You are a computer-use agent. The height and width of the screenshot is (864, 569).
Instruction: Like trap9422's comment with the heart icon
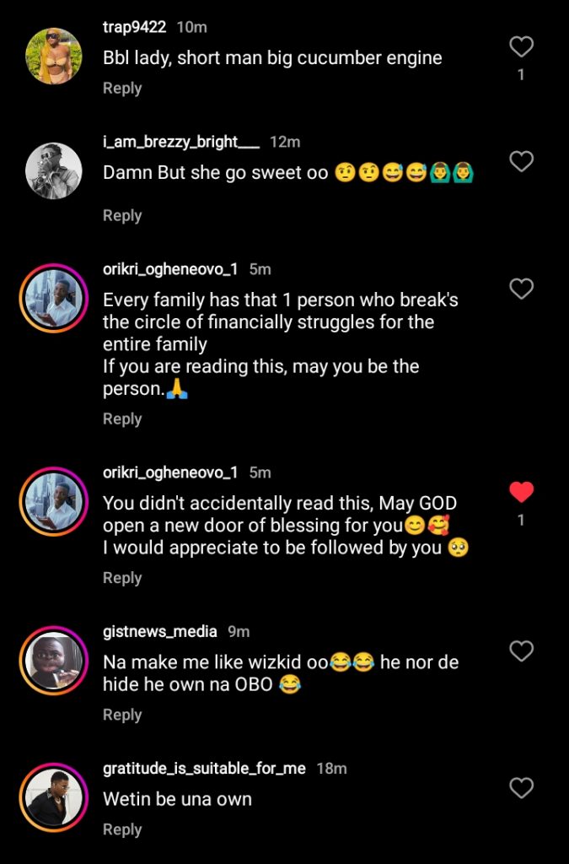[x=521, y=46]
